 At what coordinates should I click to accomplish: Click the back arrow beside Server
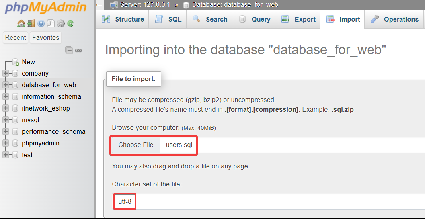coord(99,5)
